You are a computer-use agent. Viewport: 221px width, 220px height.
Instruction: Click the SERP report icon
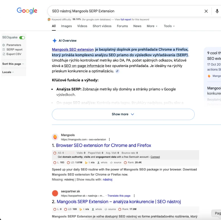4,50
